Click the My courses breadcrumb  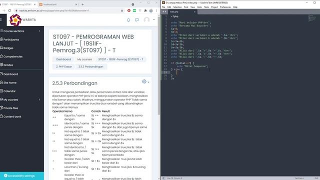pyautogui.click(x=84, y=59)
